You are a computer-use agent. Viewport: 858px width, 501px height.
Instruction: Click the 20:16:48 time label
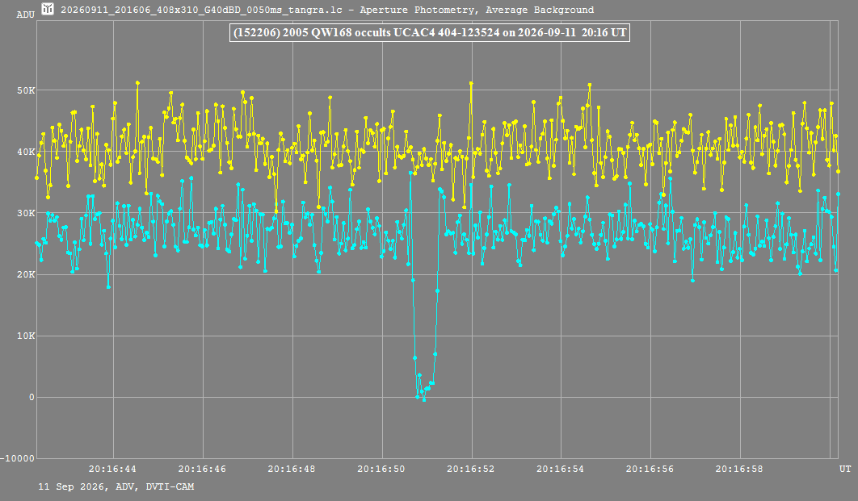pyautogui.click(x=292, y=469)
